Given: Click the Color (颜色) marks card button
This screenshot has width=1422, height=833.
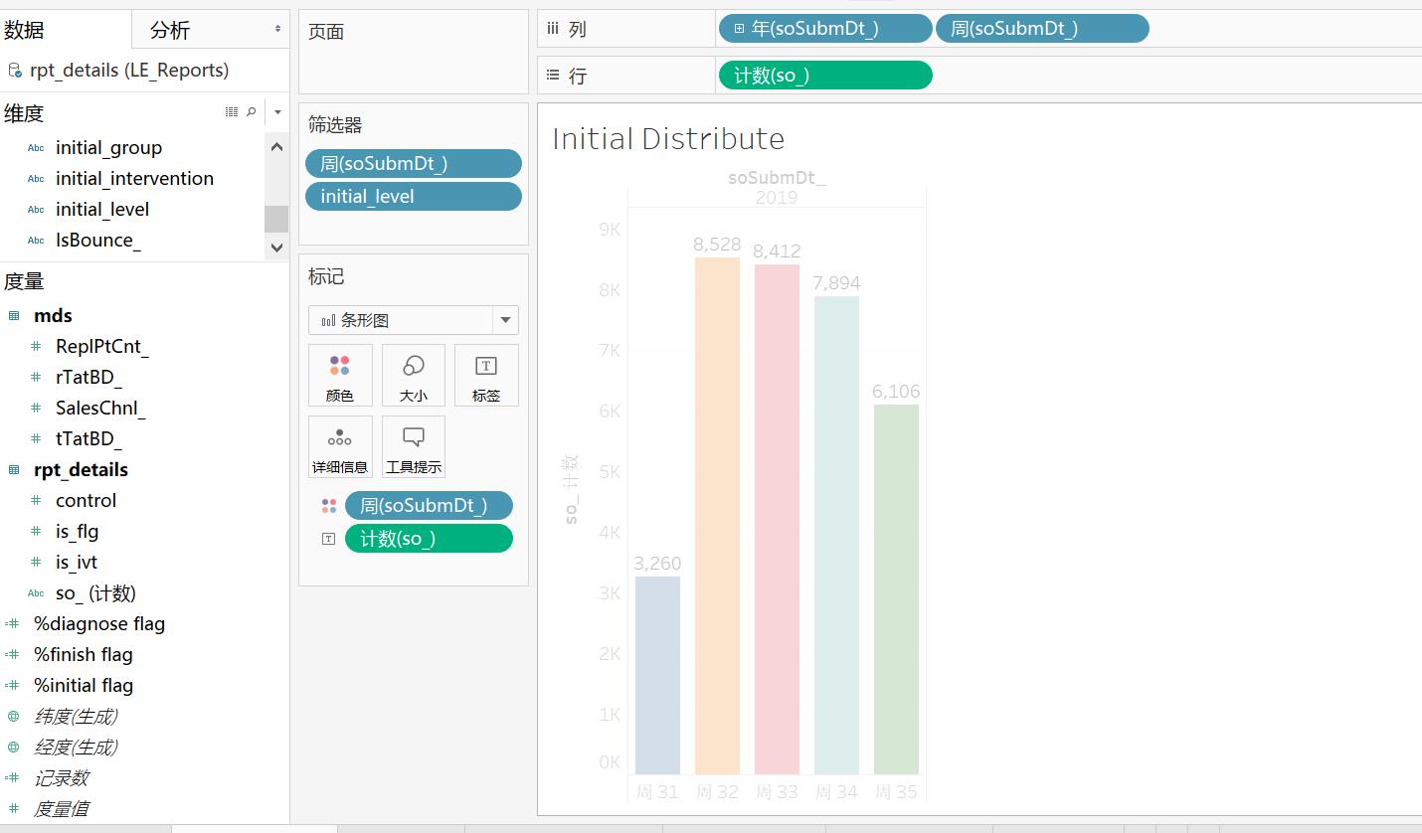Looking at the screenshot, I should tap(340, 375).
